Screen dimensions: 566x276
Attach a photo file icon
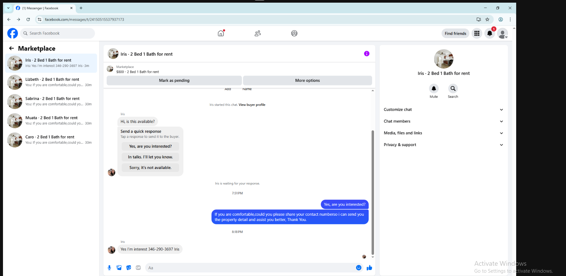119,268
